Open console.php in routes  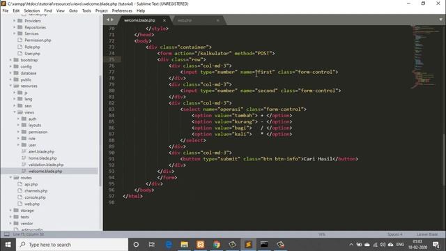35,197
